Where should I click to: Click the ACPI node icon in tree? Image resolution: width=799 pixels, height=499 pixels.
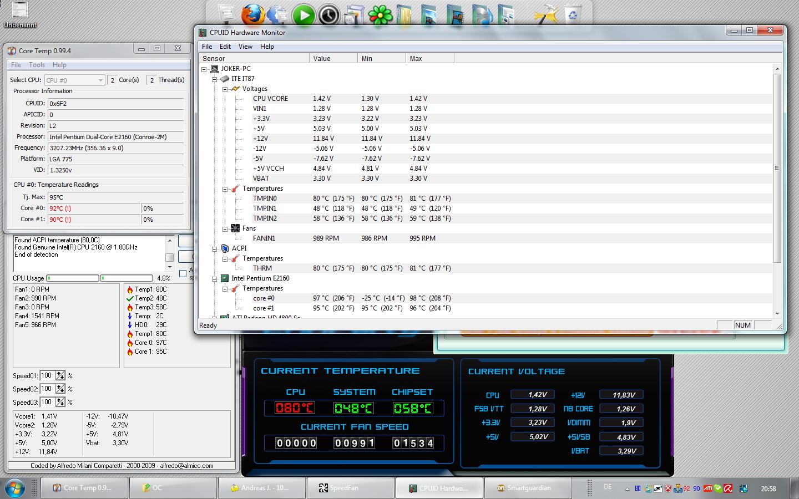225,248
